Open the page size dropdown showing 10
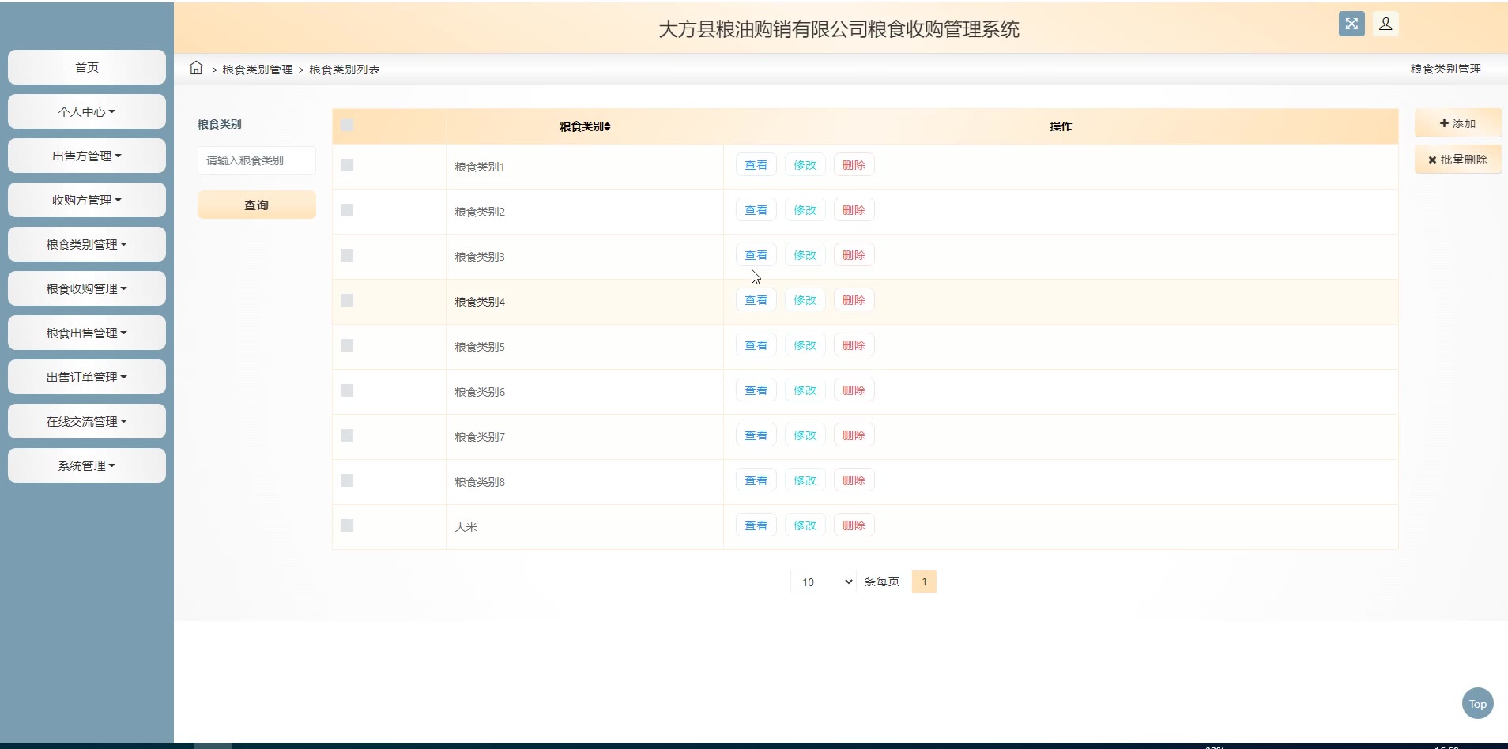This screenshot has width=1508, height=749. (824, 582)
